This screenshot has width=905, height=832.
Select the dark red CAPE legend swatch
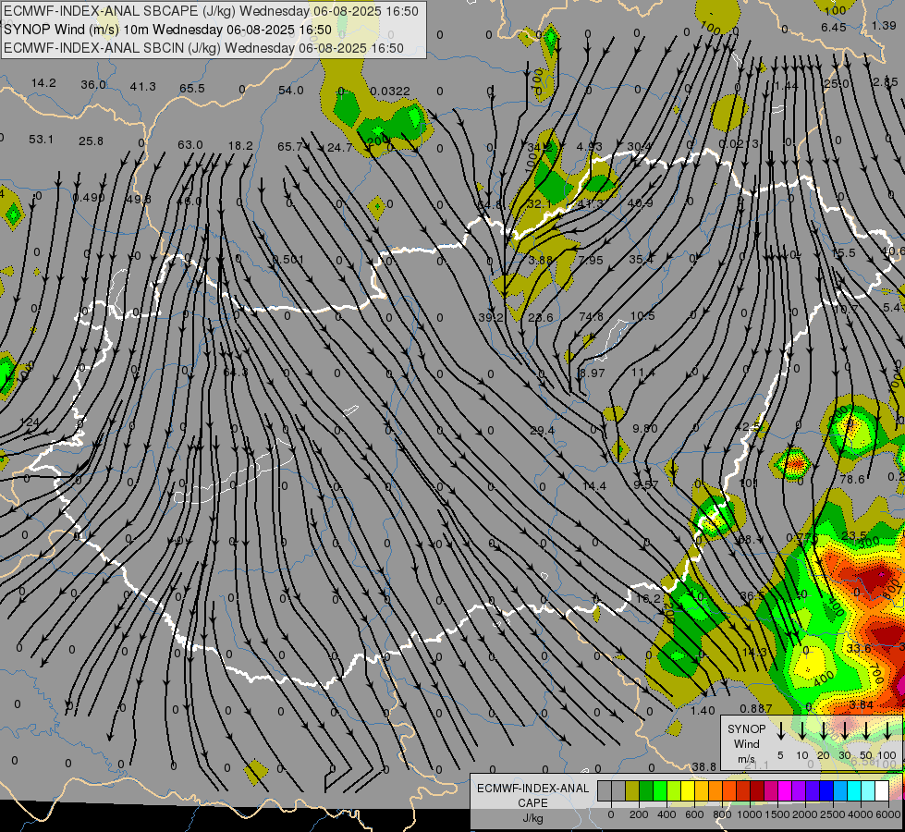[757, 791]
